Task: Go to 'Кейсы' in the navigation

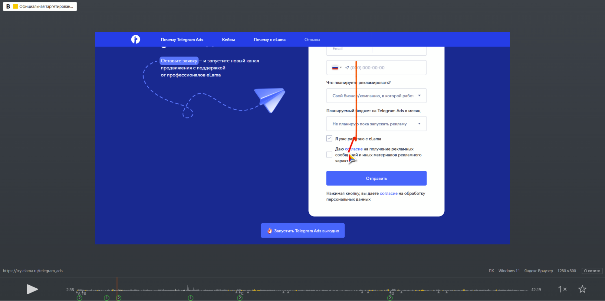Action: pos(228,40)
